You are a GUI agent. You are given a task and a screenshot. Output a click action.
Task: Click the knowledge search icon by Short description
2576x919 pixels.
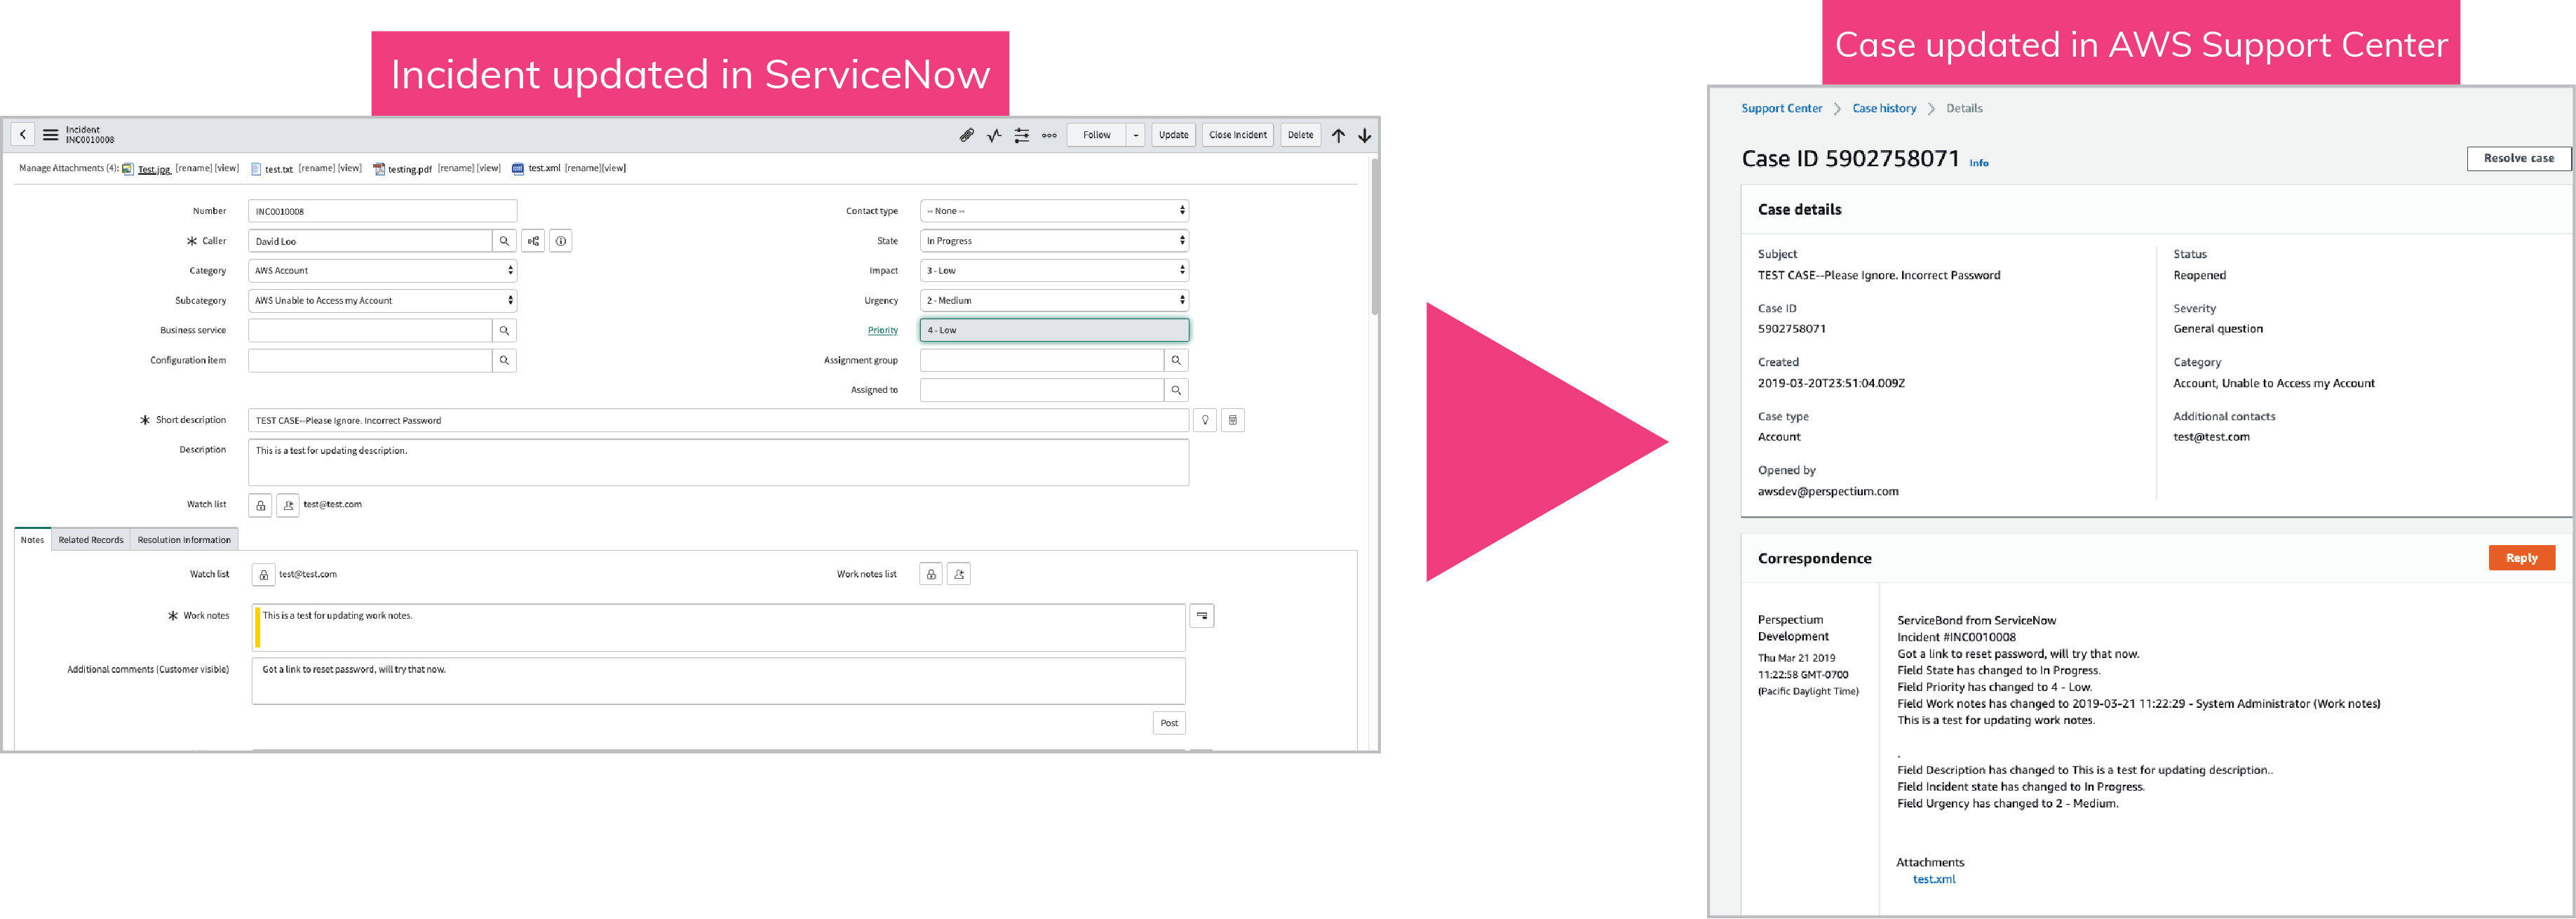click(x=1233, y=420)
